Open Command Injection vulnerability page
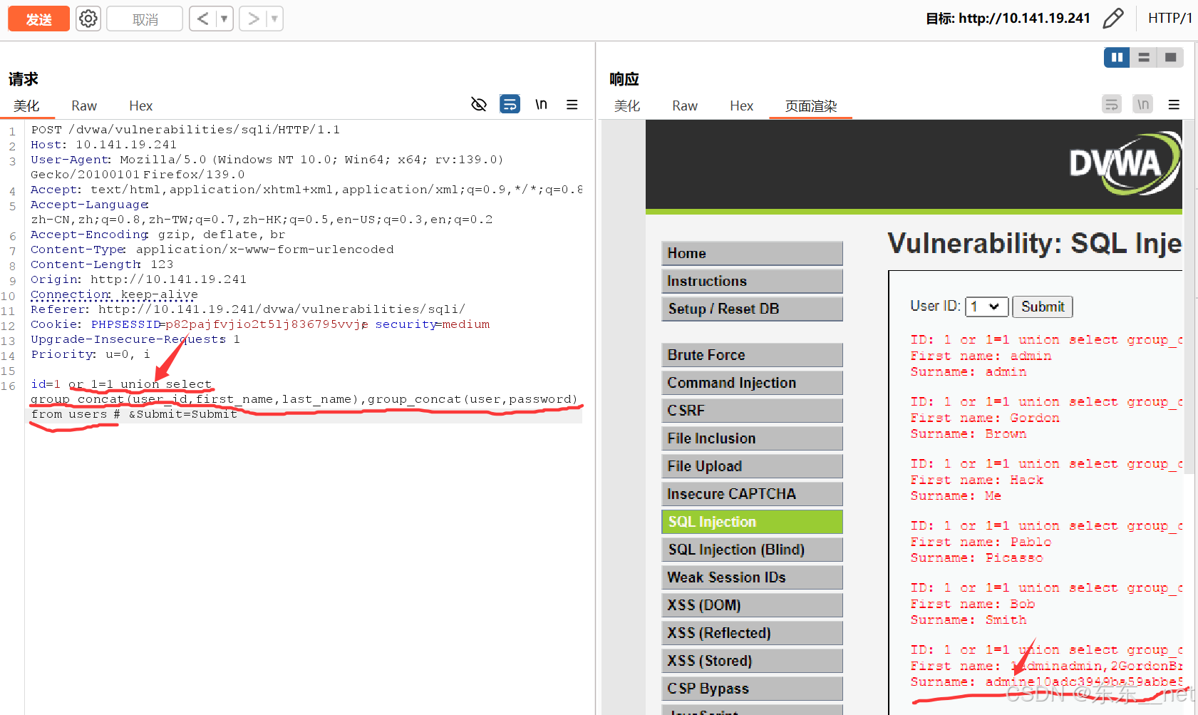The image size is (1198, 715). tap(752, 383)
